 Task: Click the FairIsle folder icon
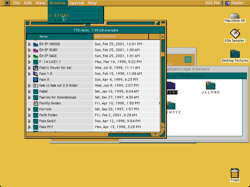click(35, 109)
